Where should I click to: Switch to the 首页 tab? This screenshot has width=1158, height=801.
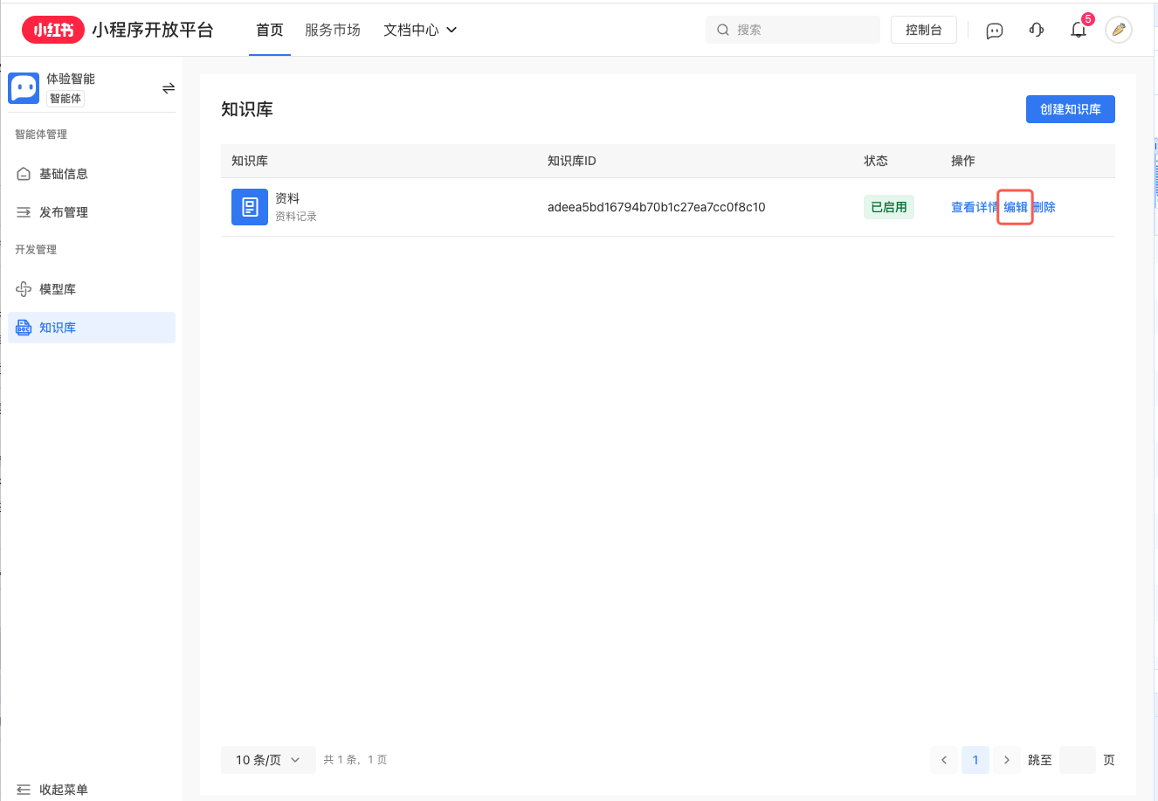pos(269,29)
